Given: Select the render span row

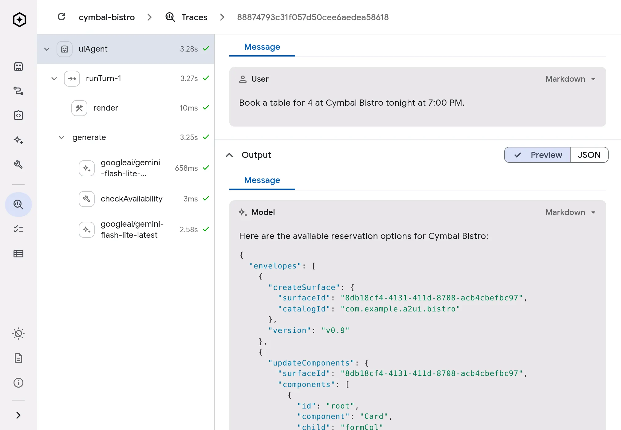Looking at the screenshot, I should (125, 108).
